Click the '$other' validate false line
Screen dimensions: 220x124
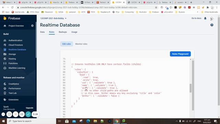[x=100, y=96]
